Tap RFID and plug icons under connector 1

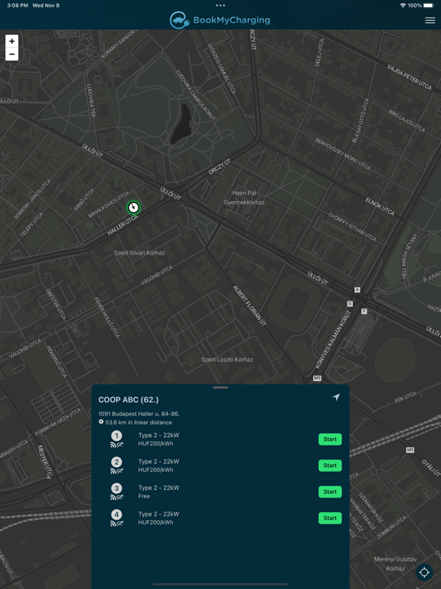116,445
